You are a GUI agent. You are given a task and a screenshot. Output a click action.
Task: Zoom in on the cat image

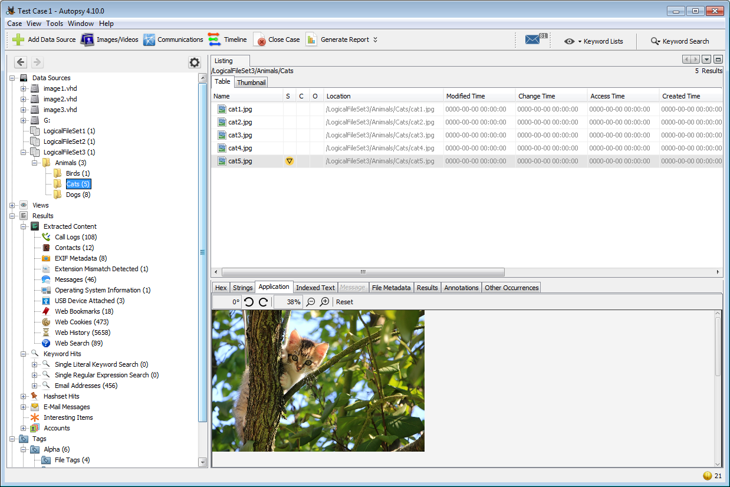pos(324,302)
